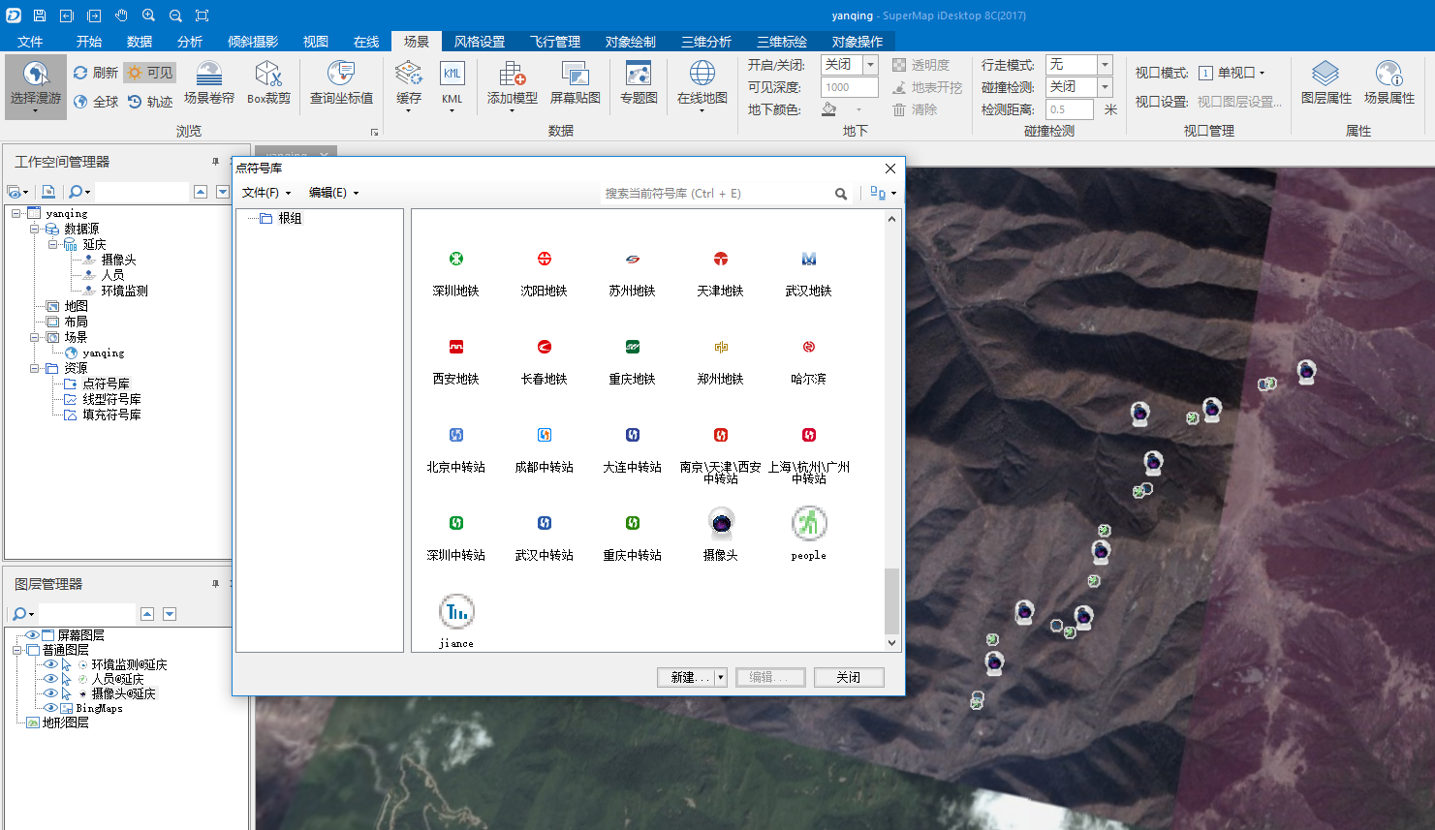
Task: Toggle the 可见 visible button
Action: pyautogui.click(x=150, y=73)
